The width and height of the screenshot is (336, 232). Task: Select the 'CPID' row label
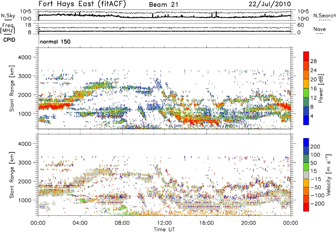point(9,40)
